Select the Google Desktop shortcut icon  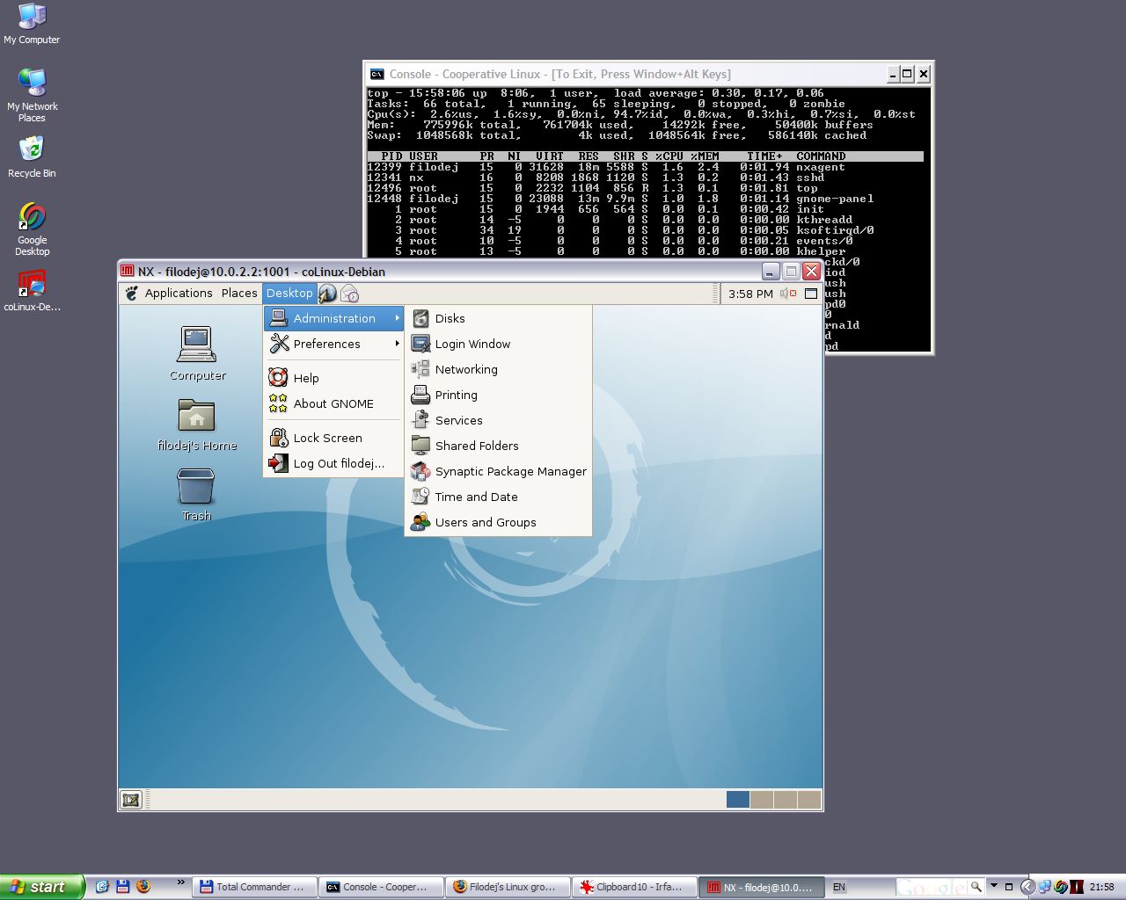(32, 229)
